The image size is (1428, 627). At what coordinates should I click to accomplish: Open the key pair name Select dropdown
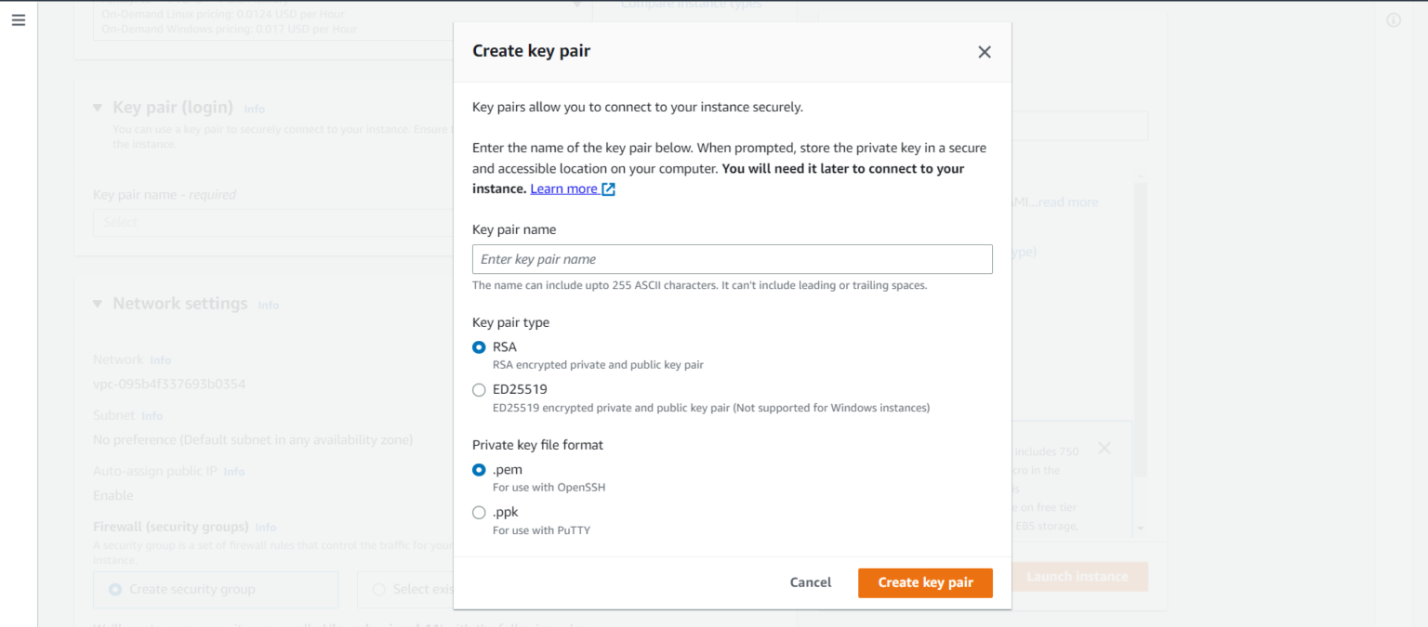[270, 221]
